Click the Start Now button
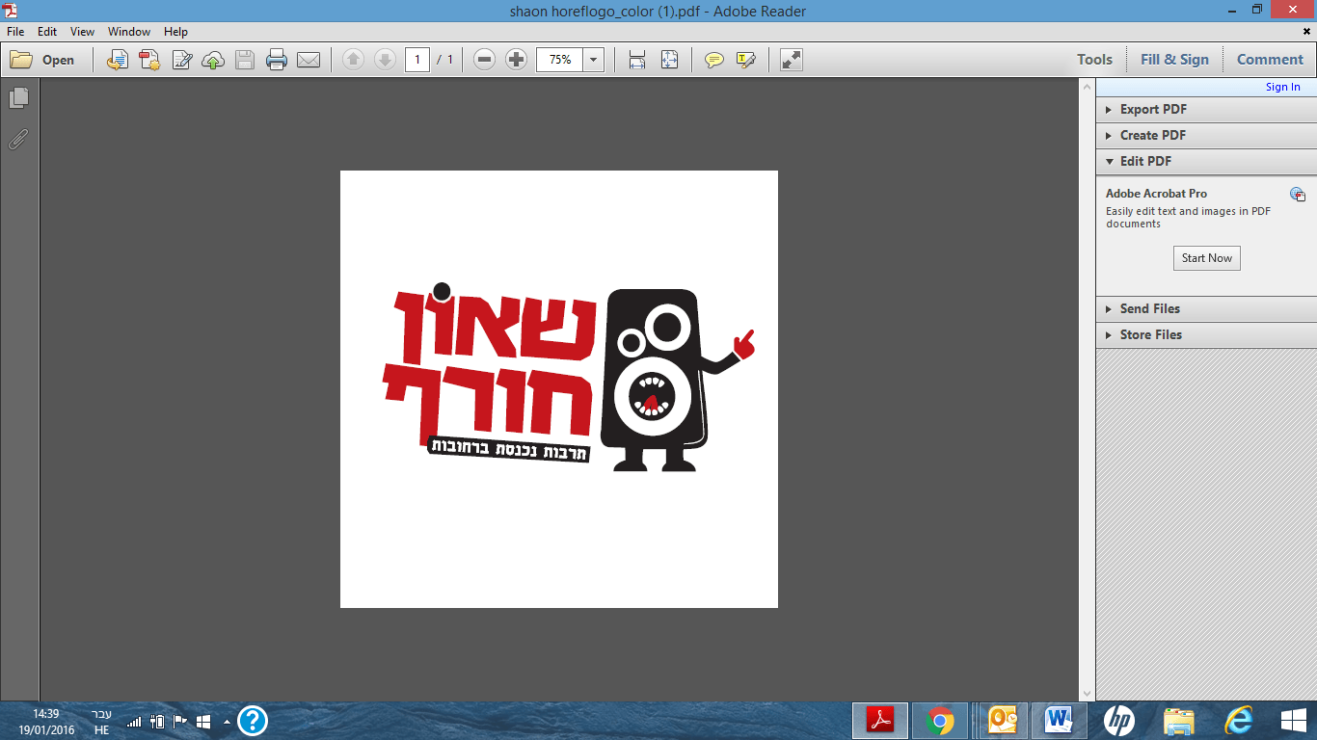 click(1207, 258)
